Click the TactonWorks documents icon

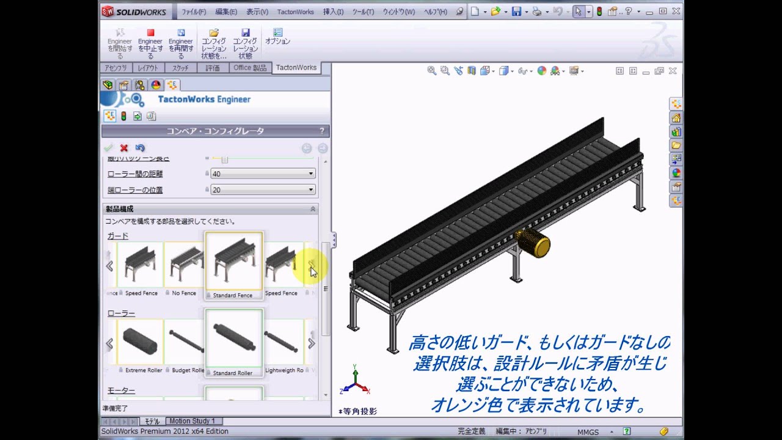pyautogui.click(x=152, y=116)
